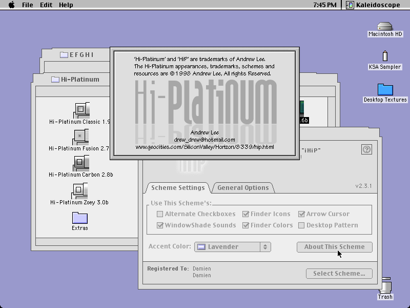Screen dimensions: 410x308
Task: Click the Select Scheme... button
Action: (339, 274)
